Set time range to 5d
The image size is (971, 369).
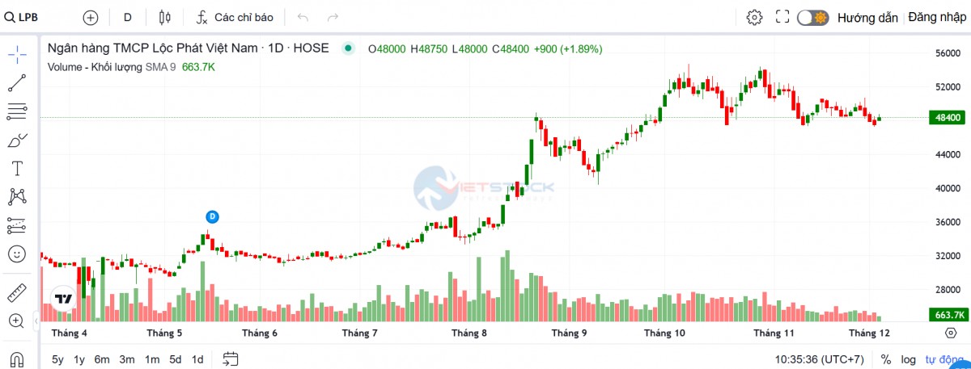pyautogui.click(x=175, y=359)
